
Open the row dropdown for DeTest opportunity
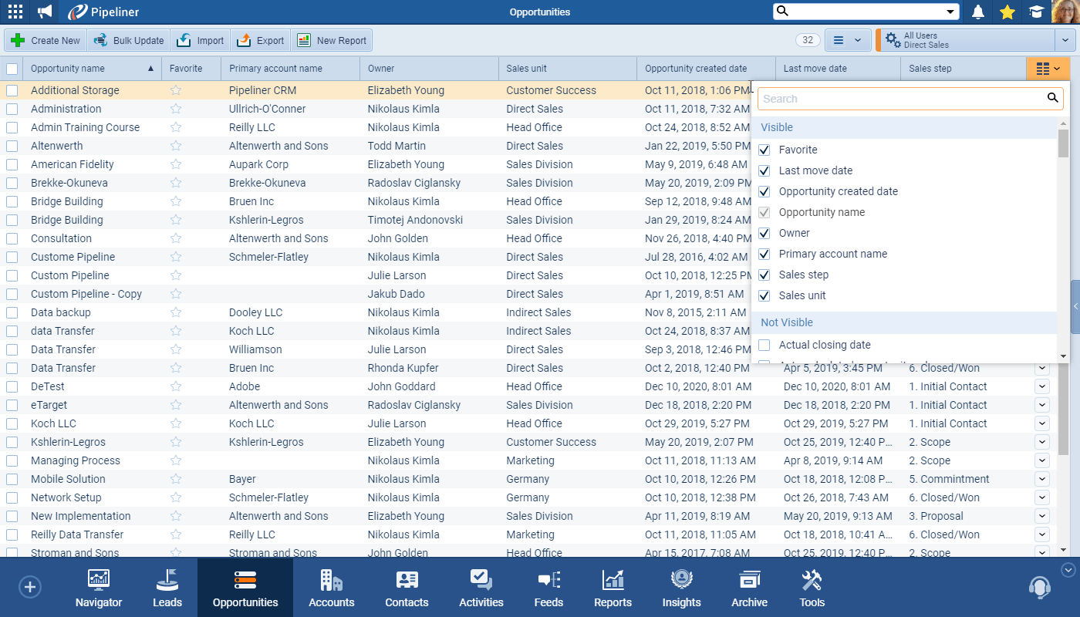click(x=1042, y=386)
